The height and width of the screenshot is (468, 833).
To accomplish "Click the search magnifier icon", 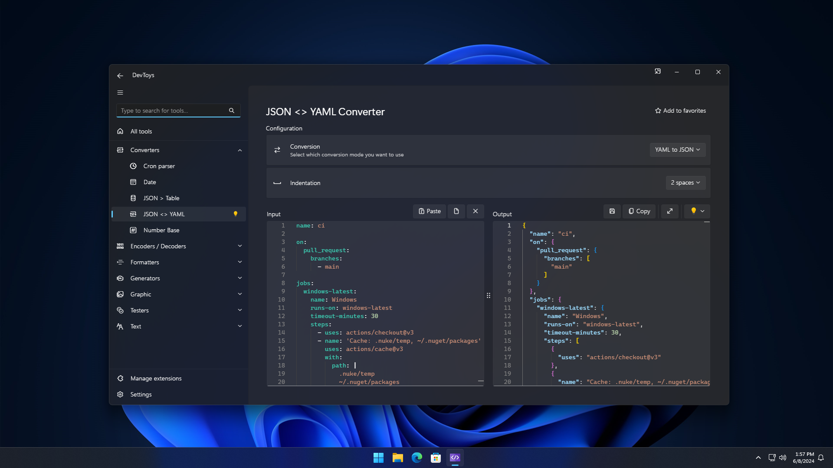I will coord(232,110).
